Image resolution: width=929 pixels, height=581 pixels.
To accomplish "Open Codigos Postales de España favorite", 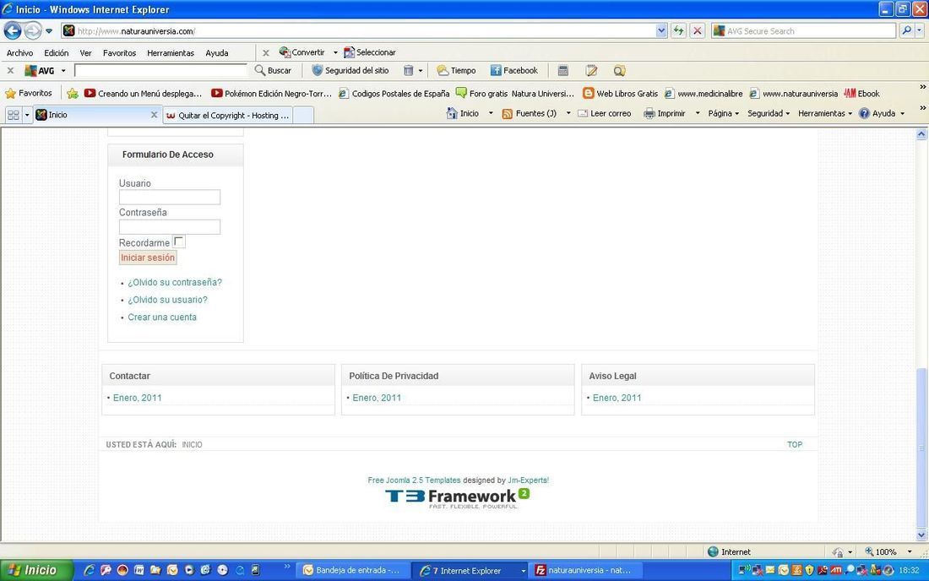I will click(394, 93).
